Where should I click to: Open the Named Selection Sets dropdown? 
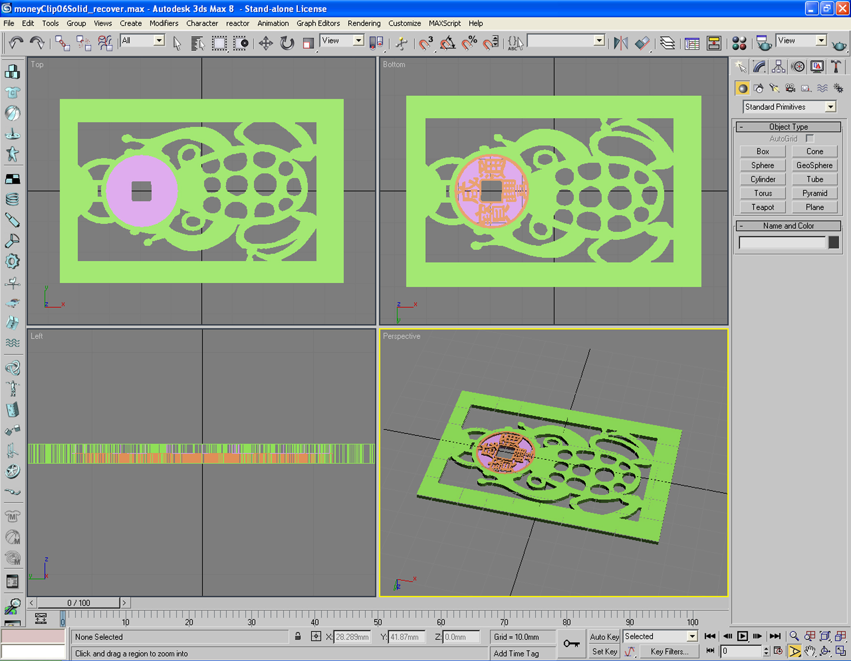click(x=599, y=41)
